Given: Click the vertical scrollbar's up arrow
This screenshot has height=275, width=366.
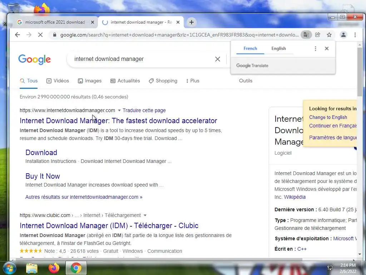Looking at the screenshot, I should (x=360, y=44).
